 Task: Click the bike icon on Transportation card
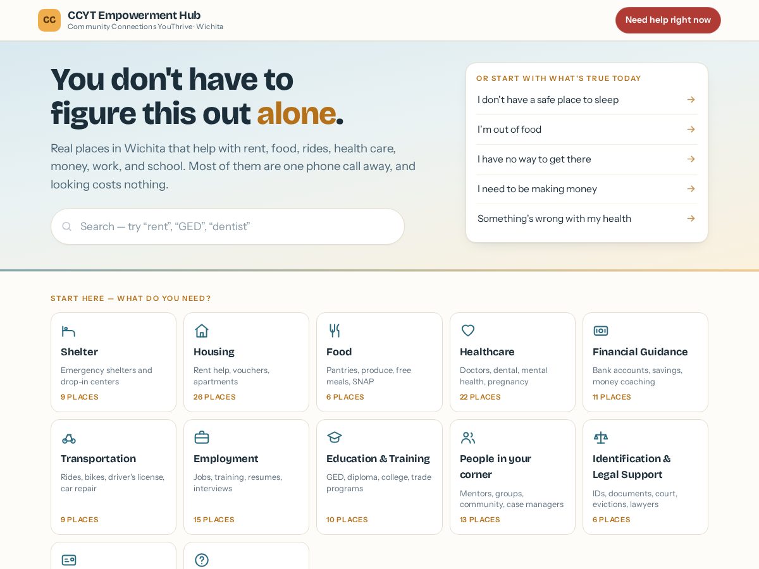tap(68, 437)
